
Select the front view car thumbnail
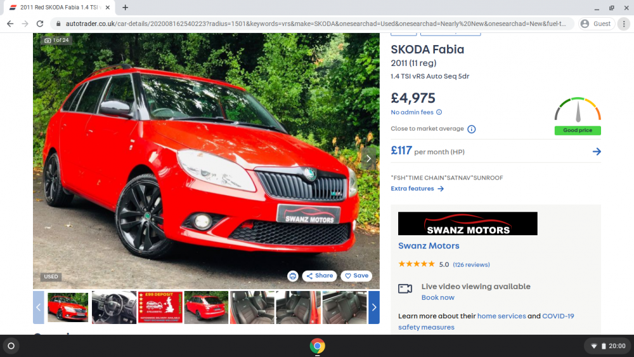tap(68, 308)
